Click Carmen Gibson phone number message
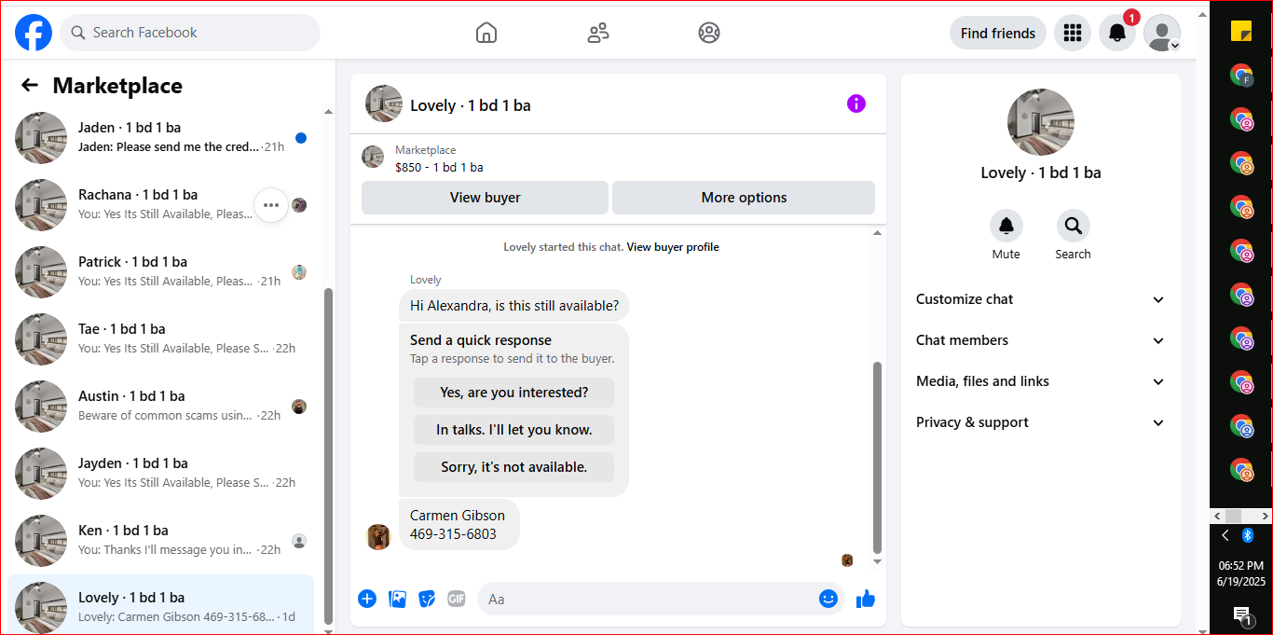This screenshot has height=635, width=1273. [459, 525]
